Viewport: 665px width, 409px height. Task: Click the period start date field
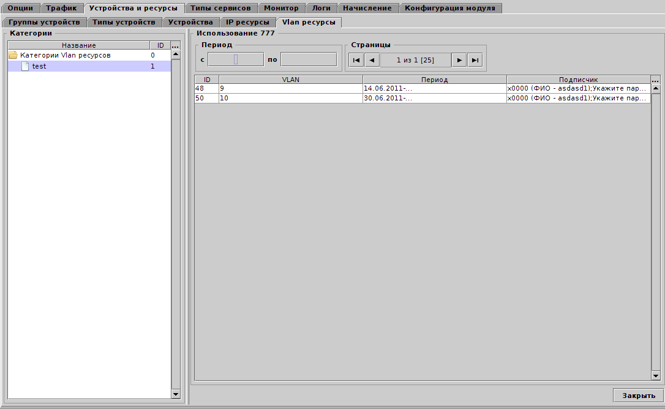point(236,59)
